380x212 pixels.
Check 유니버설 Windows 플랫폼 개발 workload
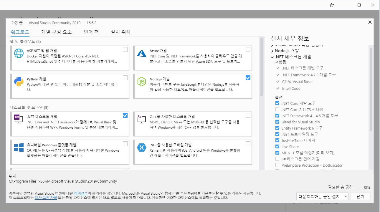(125, 144)
